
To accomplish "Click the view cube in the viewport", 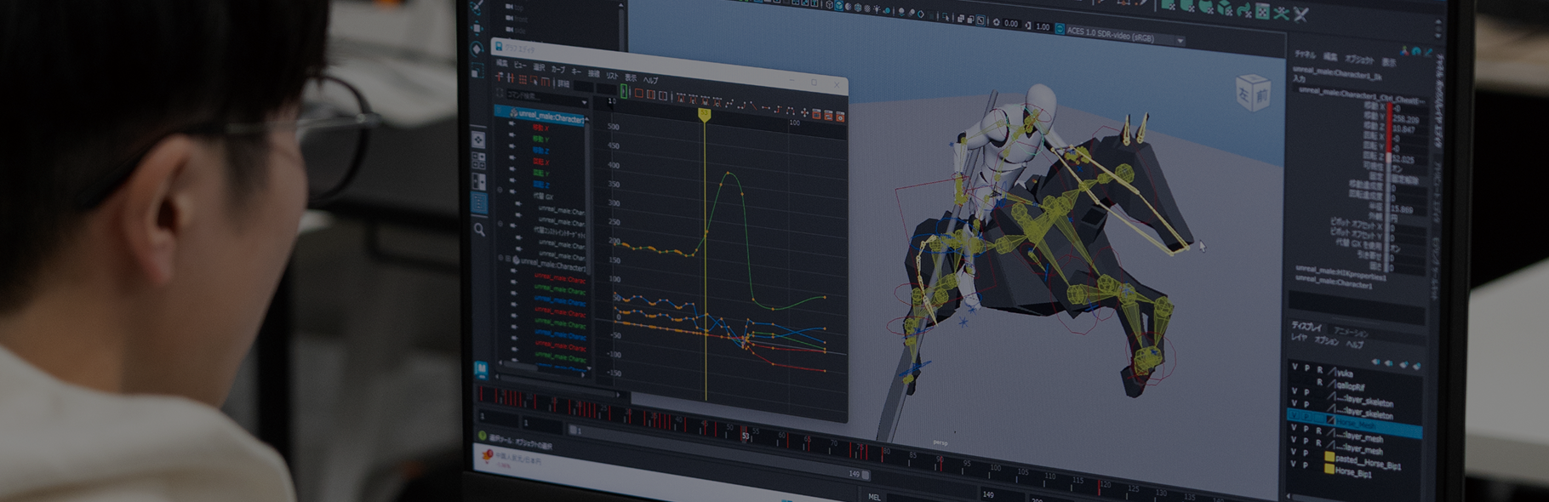I will pos(1252,94).
